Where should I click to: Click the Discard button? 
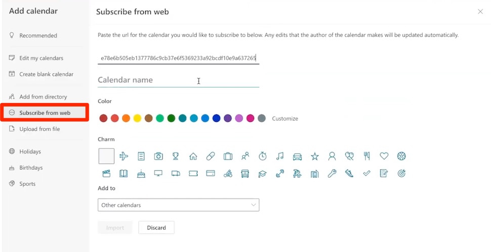coord(156,228)
